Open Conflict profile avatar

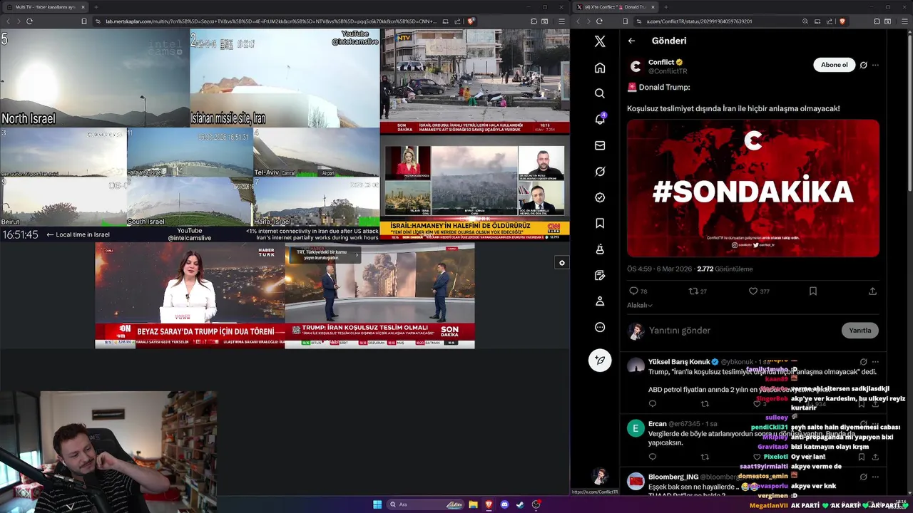pos(636,66)
